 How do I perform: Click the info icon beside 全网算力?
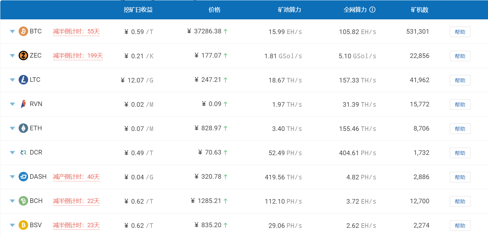(x=372, y=10)
